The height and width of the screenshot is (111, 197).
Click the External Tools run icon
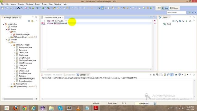[48, 8]
